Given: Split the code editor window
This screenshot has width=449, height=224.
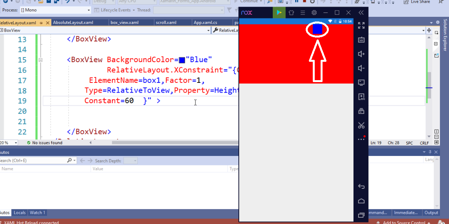Looking at the screenshot, I should pyautogui.click(x=429, y=30).
